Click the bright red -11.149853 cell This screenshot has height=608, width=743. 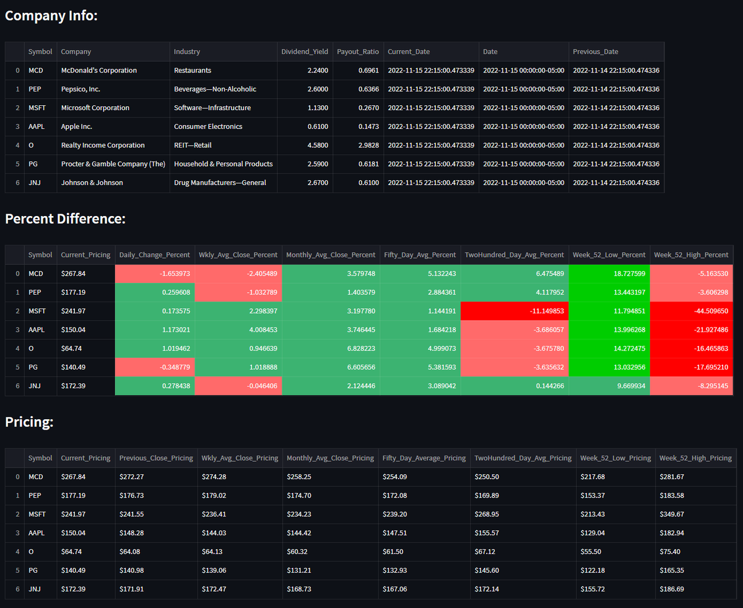pyautogui.click(x=515, y=311)
